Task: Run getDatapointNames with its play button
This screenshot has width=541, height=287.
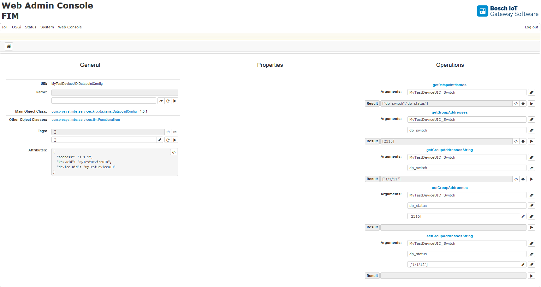Action: (x=532, y=103)
